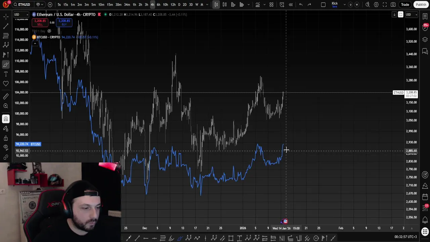
Task: Toggle the auto-fit scale button near USD
Action: (x=400, y=14)
